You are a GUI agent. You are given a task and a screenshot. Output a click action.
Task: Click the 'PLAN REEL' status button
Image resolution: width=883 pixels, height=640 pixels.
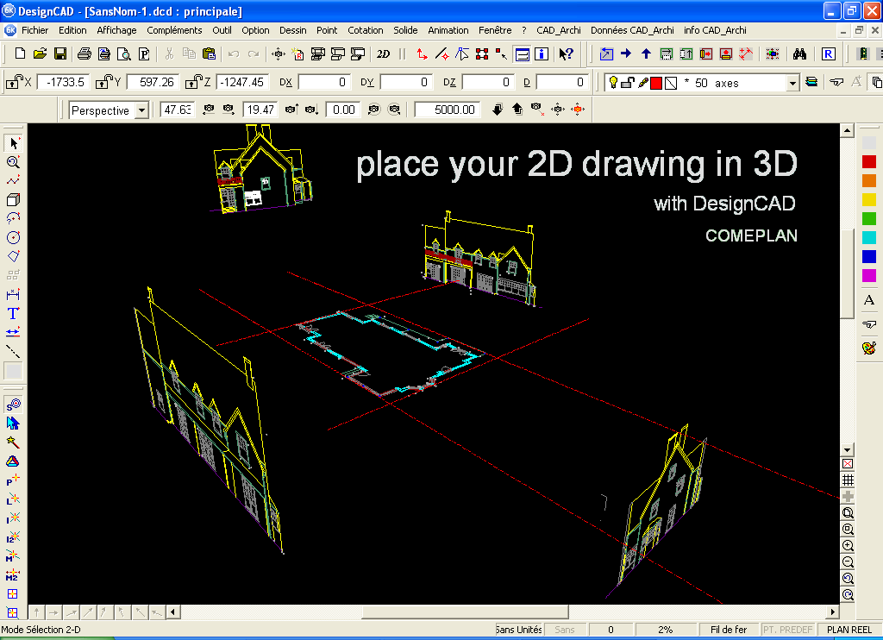click(x=849, y=630)
